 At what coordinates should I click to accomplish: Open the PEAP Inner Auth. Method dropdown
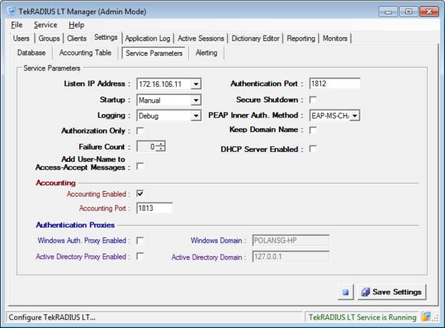tap(354, 116)
